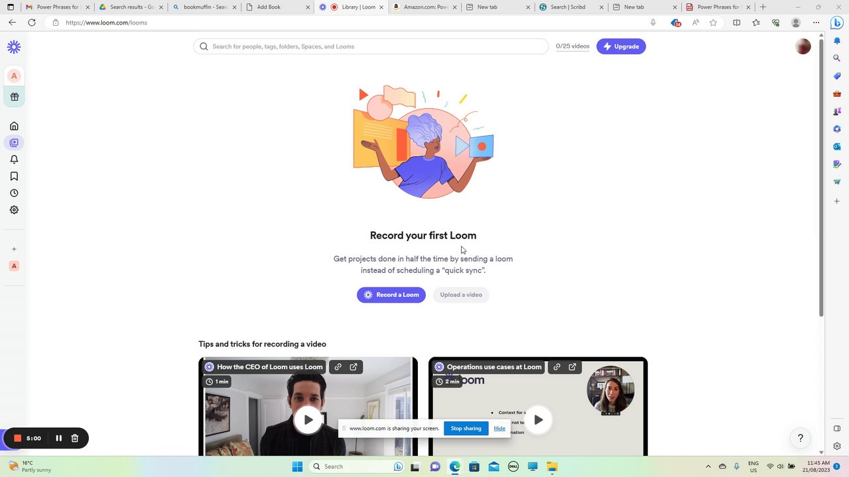Image resolution: width=849 pixels, height=477 pixels.
Task: Add page to favorites star icon
Action: tap(713, 23)
